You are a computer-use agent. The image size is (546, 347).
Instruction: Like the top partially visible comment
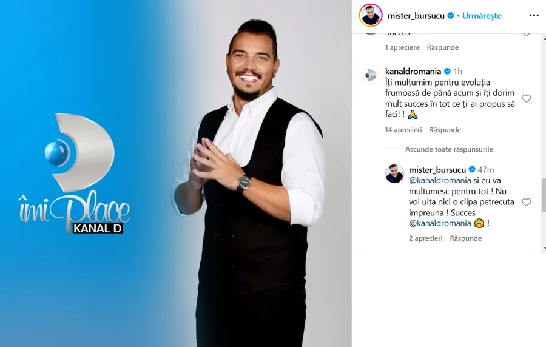coord(527,35)
